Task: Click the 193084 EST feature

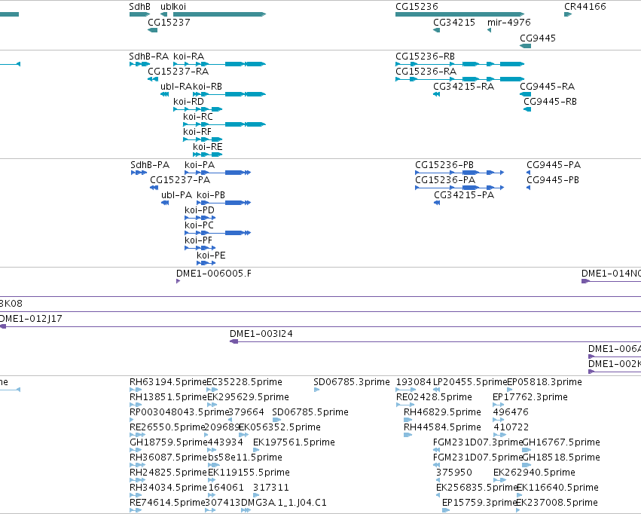Action: pyautogui.click(x=406, y=390)
